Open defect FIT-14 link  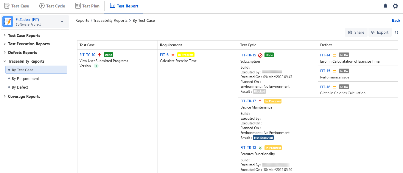pos(325,55)
